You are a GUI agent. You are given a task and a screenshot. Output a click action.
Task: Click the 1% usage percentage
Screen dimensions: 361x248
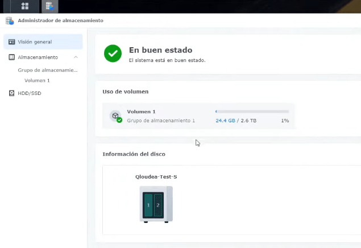(x=285, y=121)
